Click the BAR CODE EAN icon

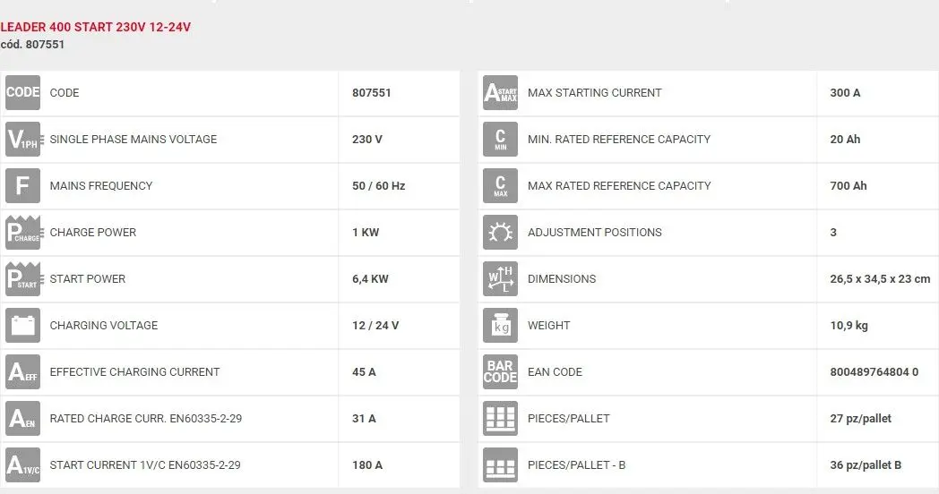click(x=501, y=372)
